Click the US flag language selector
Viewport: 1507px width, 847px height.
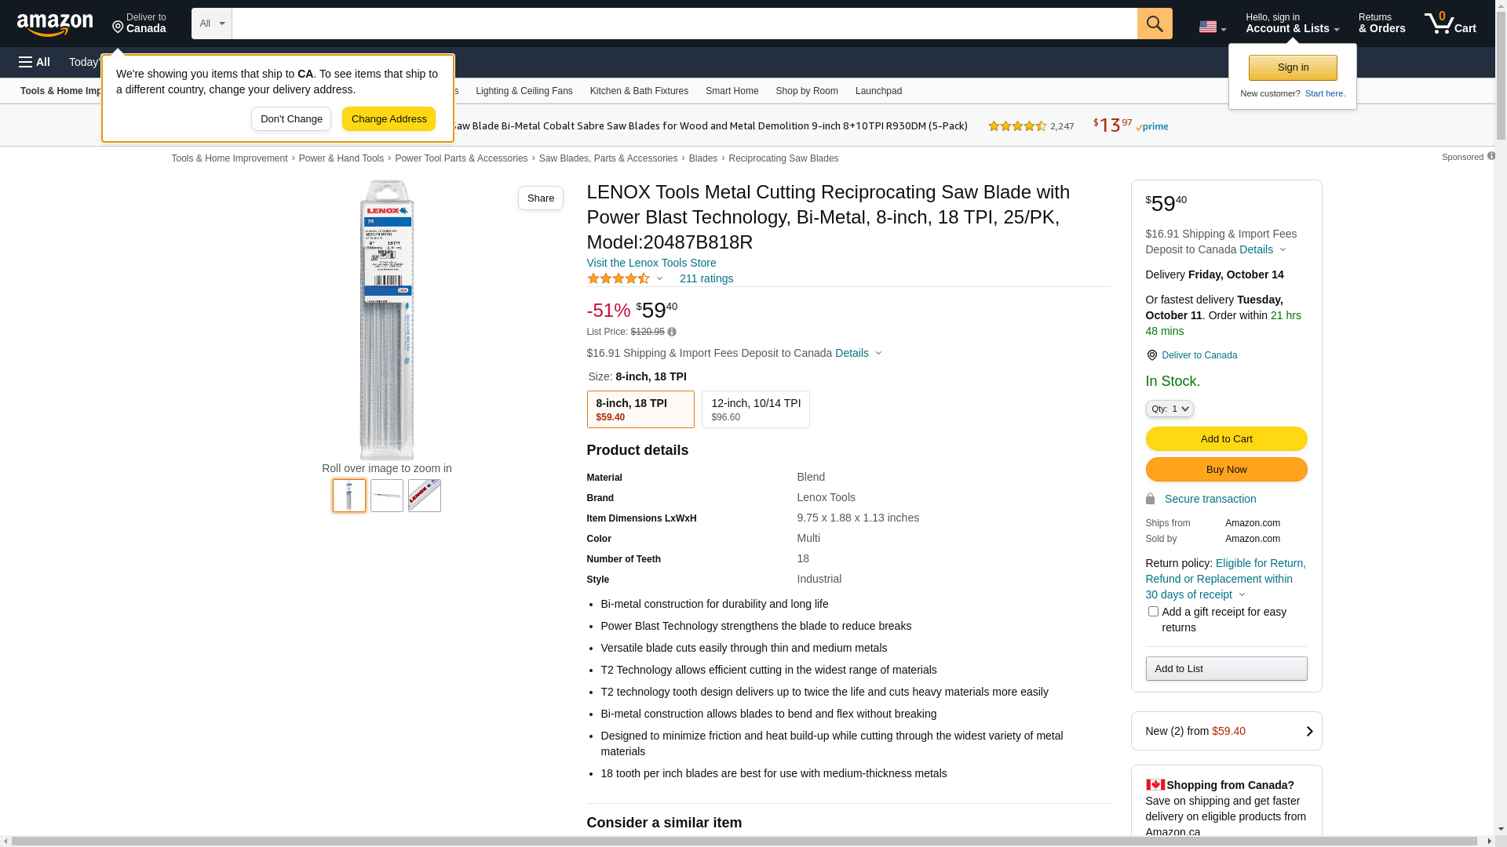tap(1212, 27)
